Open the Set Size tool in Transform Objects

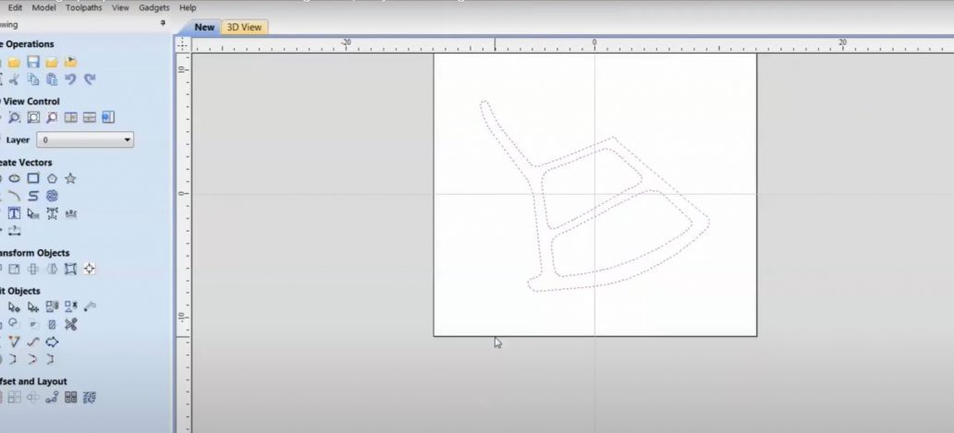tap(14, 269)
